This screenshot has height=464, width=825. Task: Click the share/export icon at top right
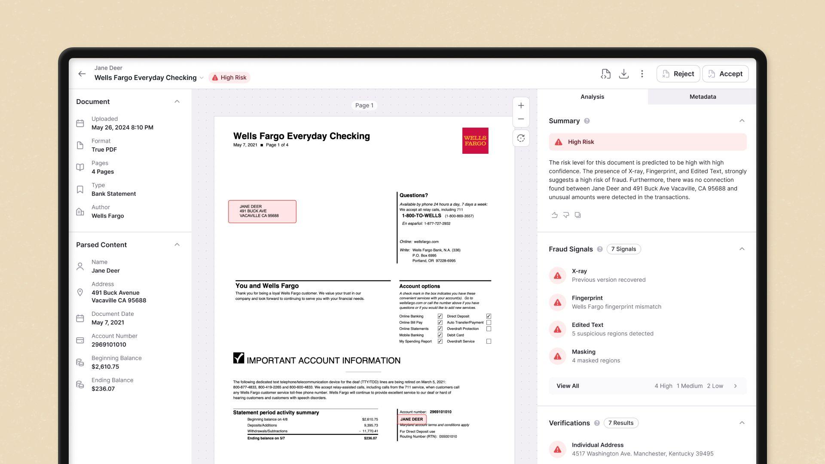[x=606, y=73]
